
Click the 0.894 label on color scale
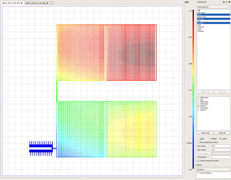pos(189,143)
